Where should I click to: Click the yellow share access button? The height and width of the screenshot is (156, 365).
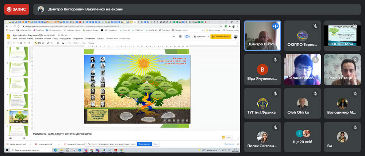click(221, 36)
